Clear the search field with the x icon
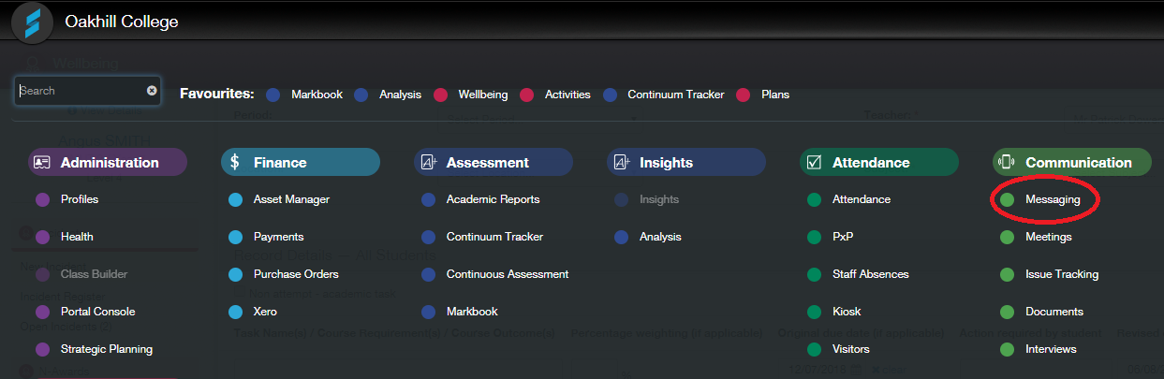1164x379 pixels. [x=152, y=91]
